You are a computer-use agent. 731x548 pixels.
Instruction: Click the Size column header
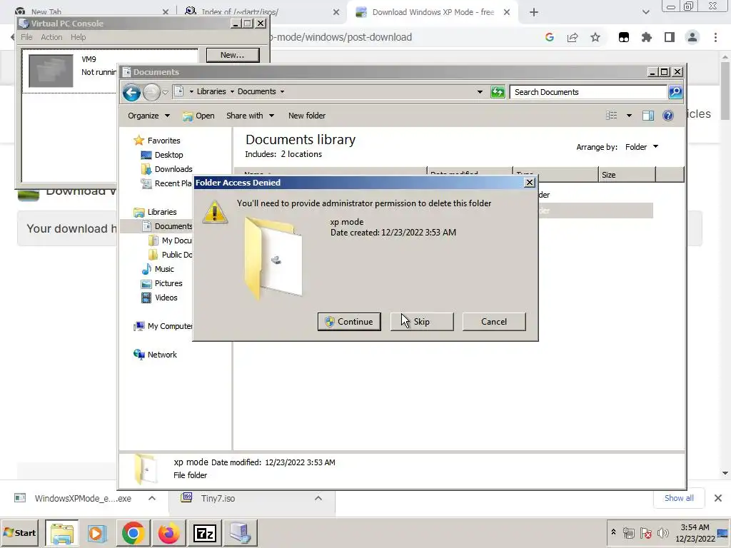[627, 175]
